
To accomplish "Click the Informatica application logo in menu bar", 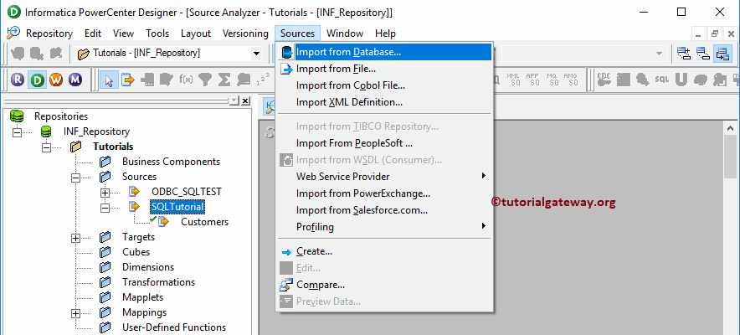I will (13, 33).
